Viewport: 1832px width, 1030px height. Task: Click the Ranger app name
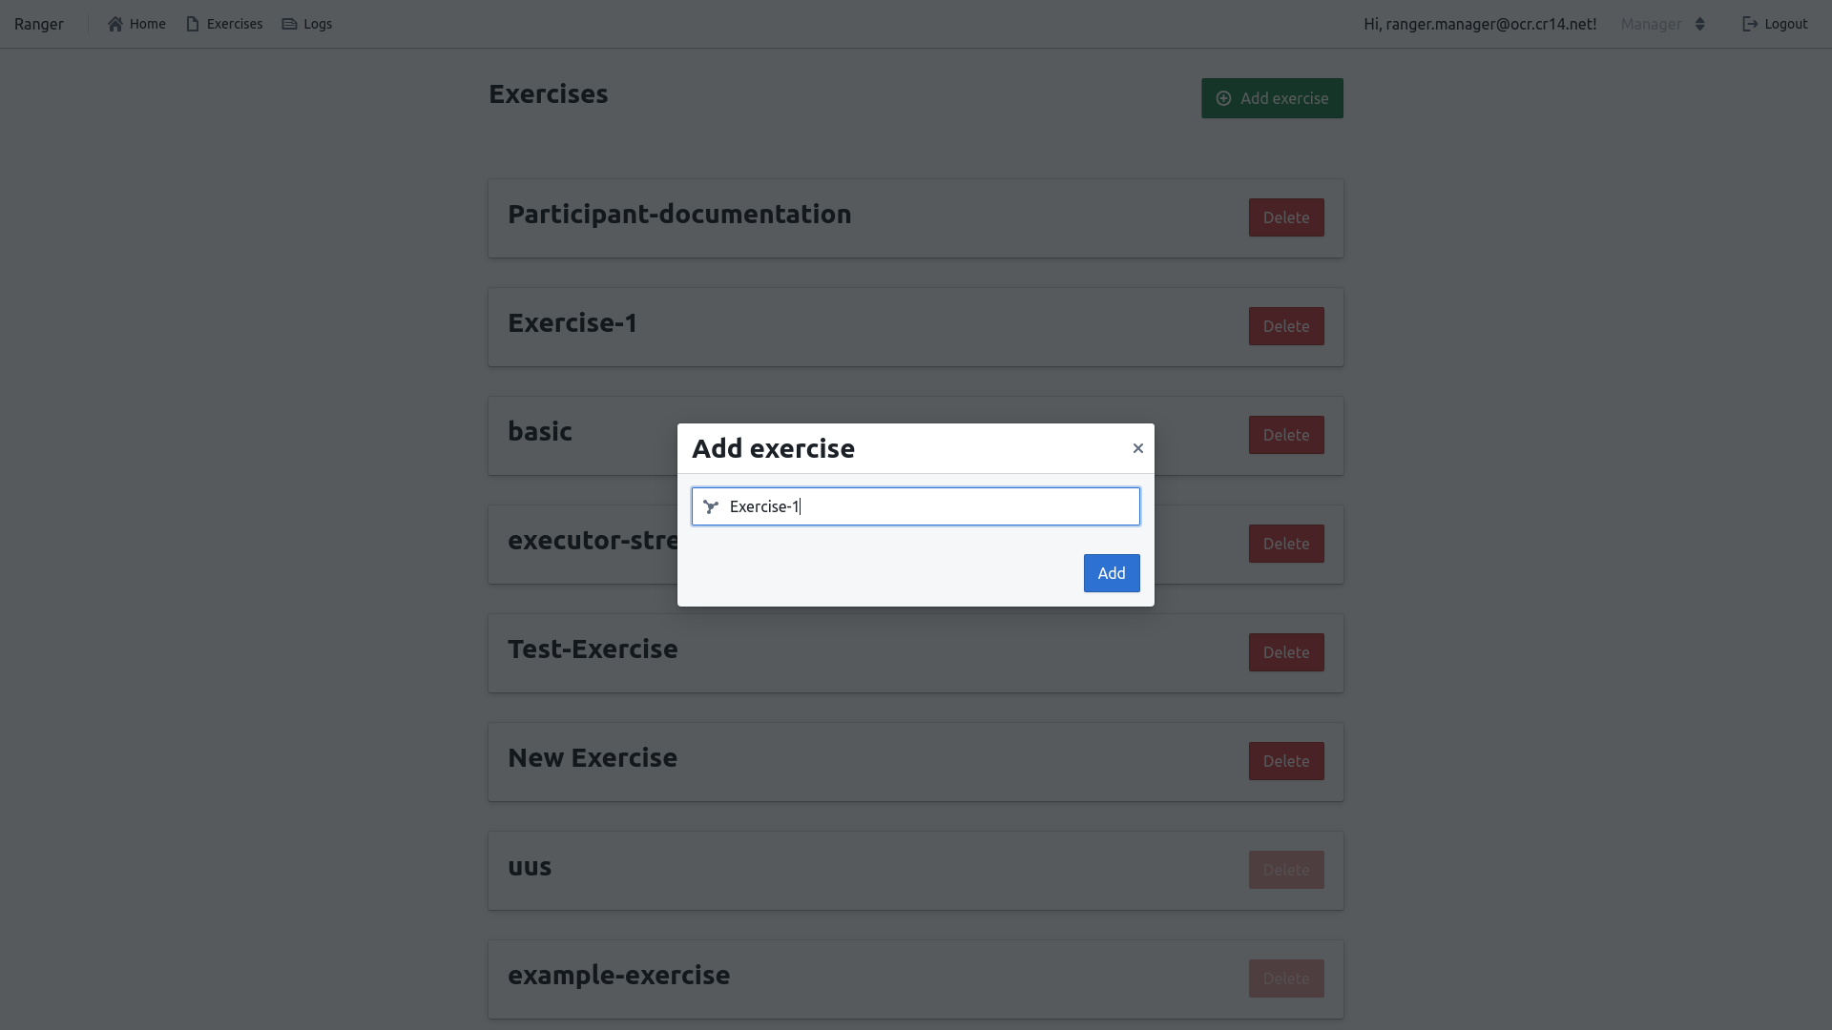(x=38, y=23)
